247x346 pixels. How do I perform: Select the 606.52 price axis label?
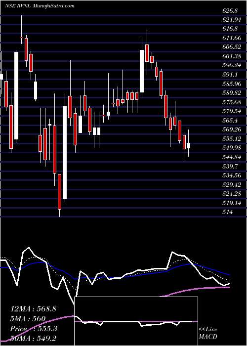pos(232,47)
